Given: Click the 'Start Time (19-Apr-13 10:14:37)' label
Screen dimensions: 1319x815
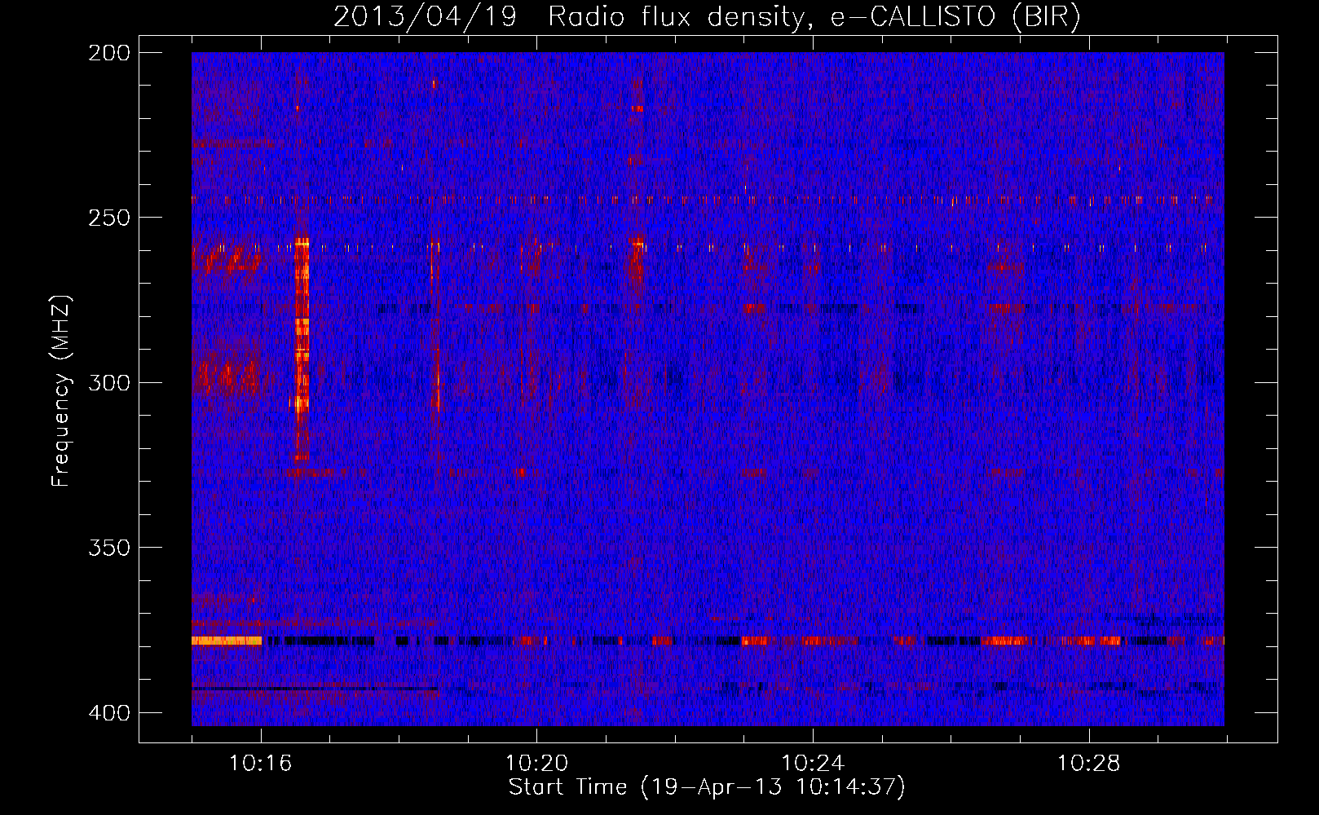Looking at the screenshot, I should click(x=707, y=787).
